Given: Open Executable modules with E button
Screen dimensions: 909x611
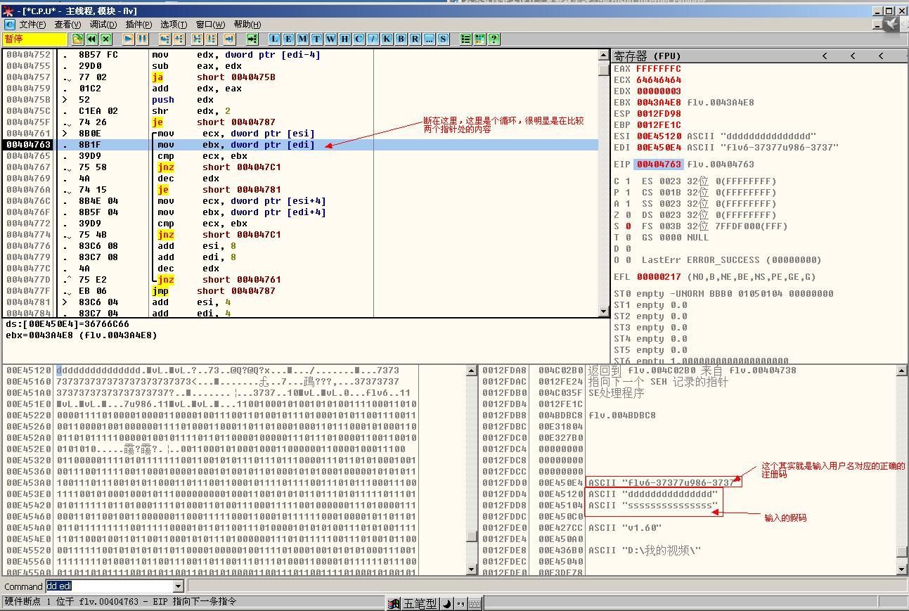Looking at the screenshot, I should tap(289, 39).
